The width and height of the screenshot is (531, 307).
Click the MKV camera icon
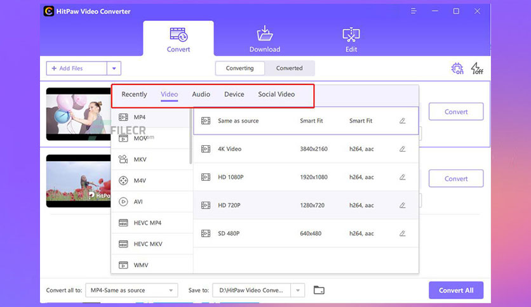click(x=123, y=159)
